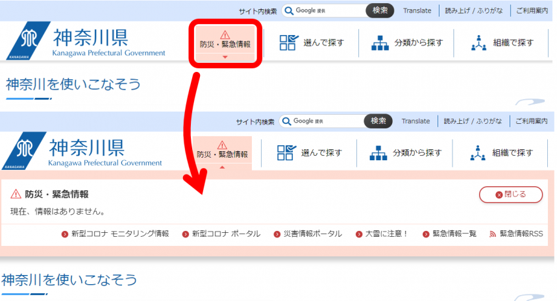Open 読み上げ / ふりがな in the top bar
The image size is (557, 301).
tap(474, 10)
